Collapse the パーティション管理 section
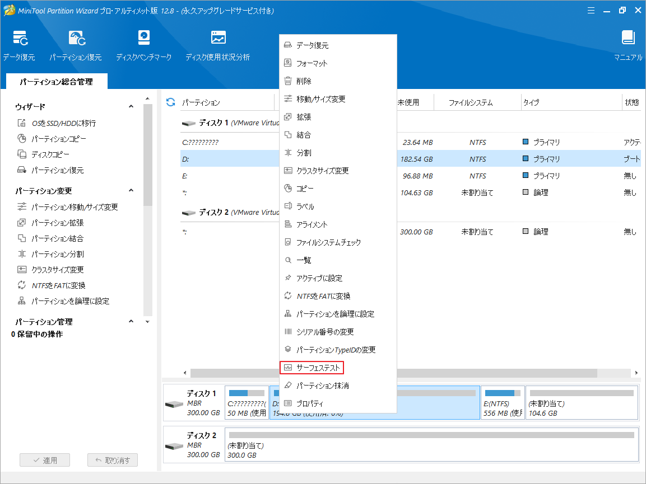Viewport: 646px width, 484px height. 131,322
